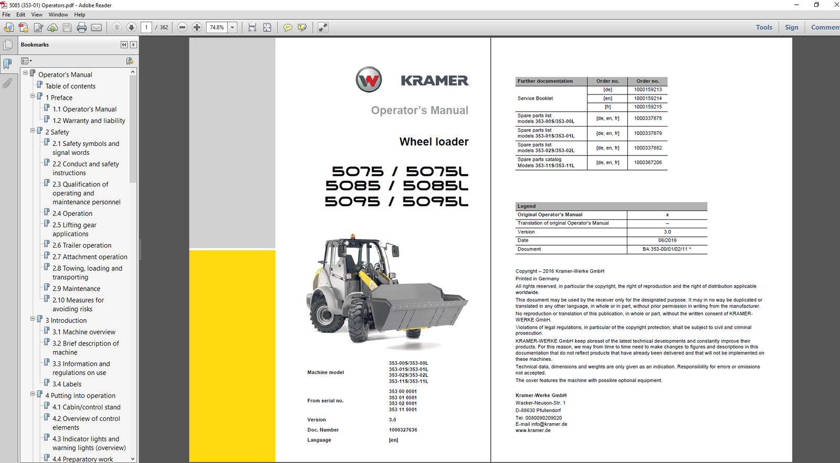The image size is (840, 463).
Task: Open the Tools pane
Action: pyautogui.click(x=764, y=27)
